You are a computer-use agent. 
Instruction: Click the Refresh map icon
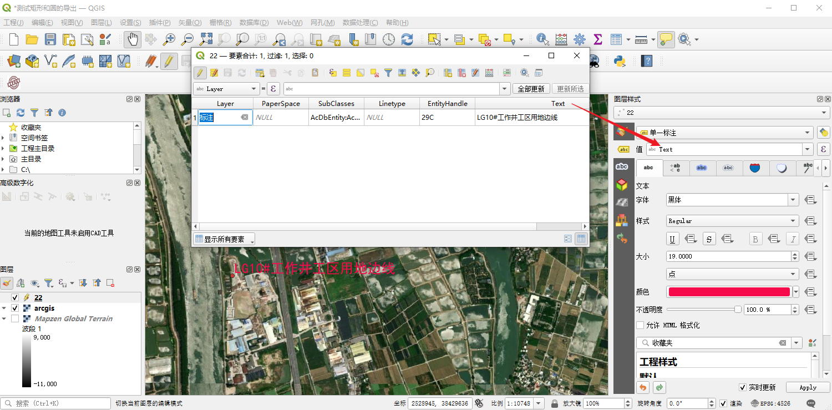407,39
